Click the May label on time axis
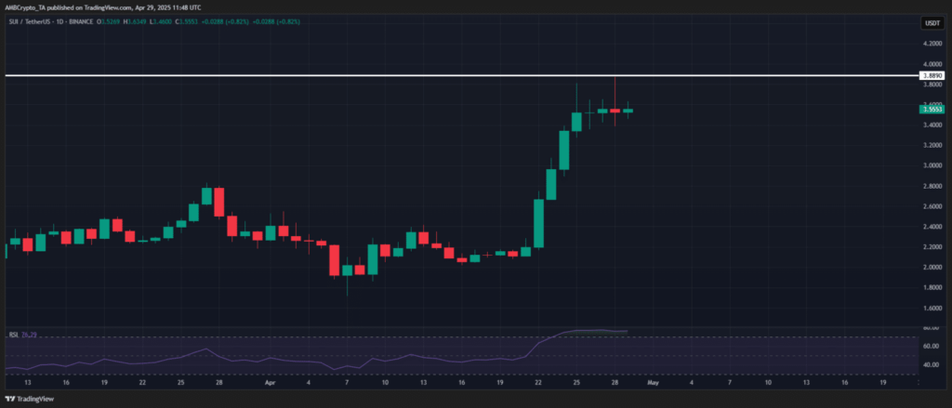The height and width of the screenshot is (408, 952). (653, 384)
